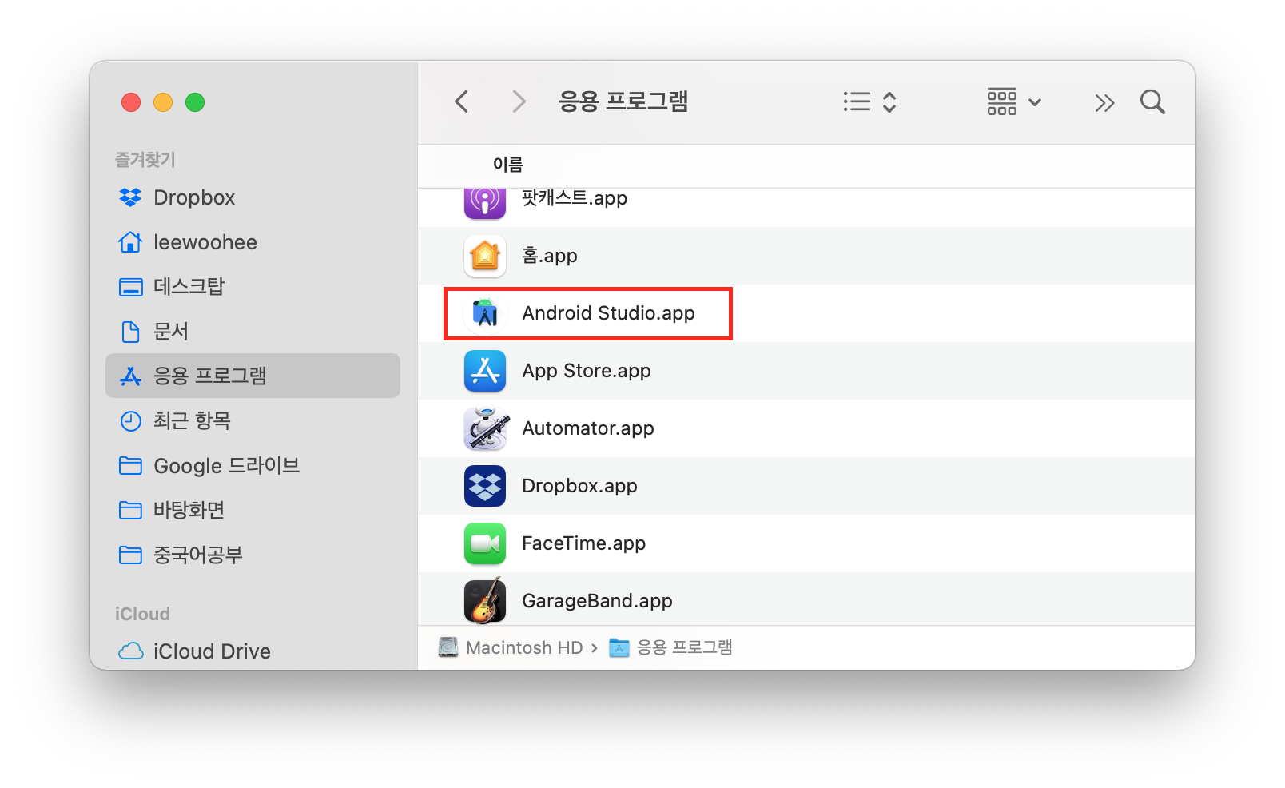Close the Finder window with red button
Image resolution: width=1285 pixels, height=788 pixels.
(x=131, y=102)
